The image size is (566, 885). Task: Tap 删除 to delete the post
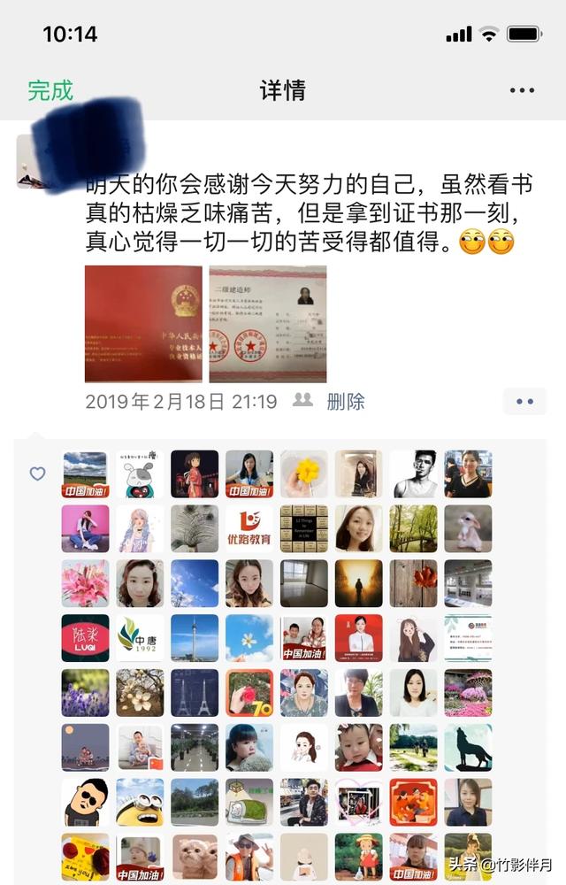point(346,402)
